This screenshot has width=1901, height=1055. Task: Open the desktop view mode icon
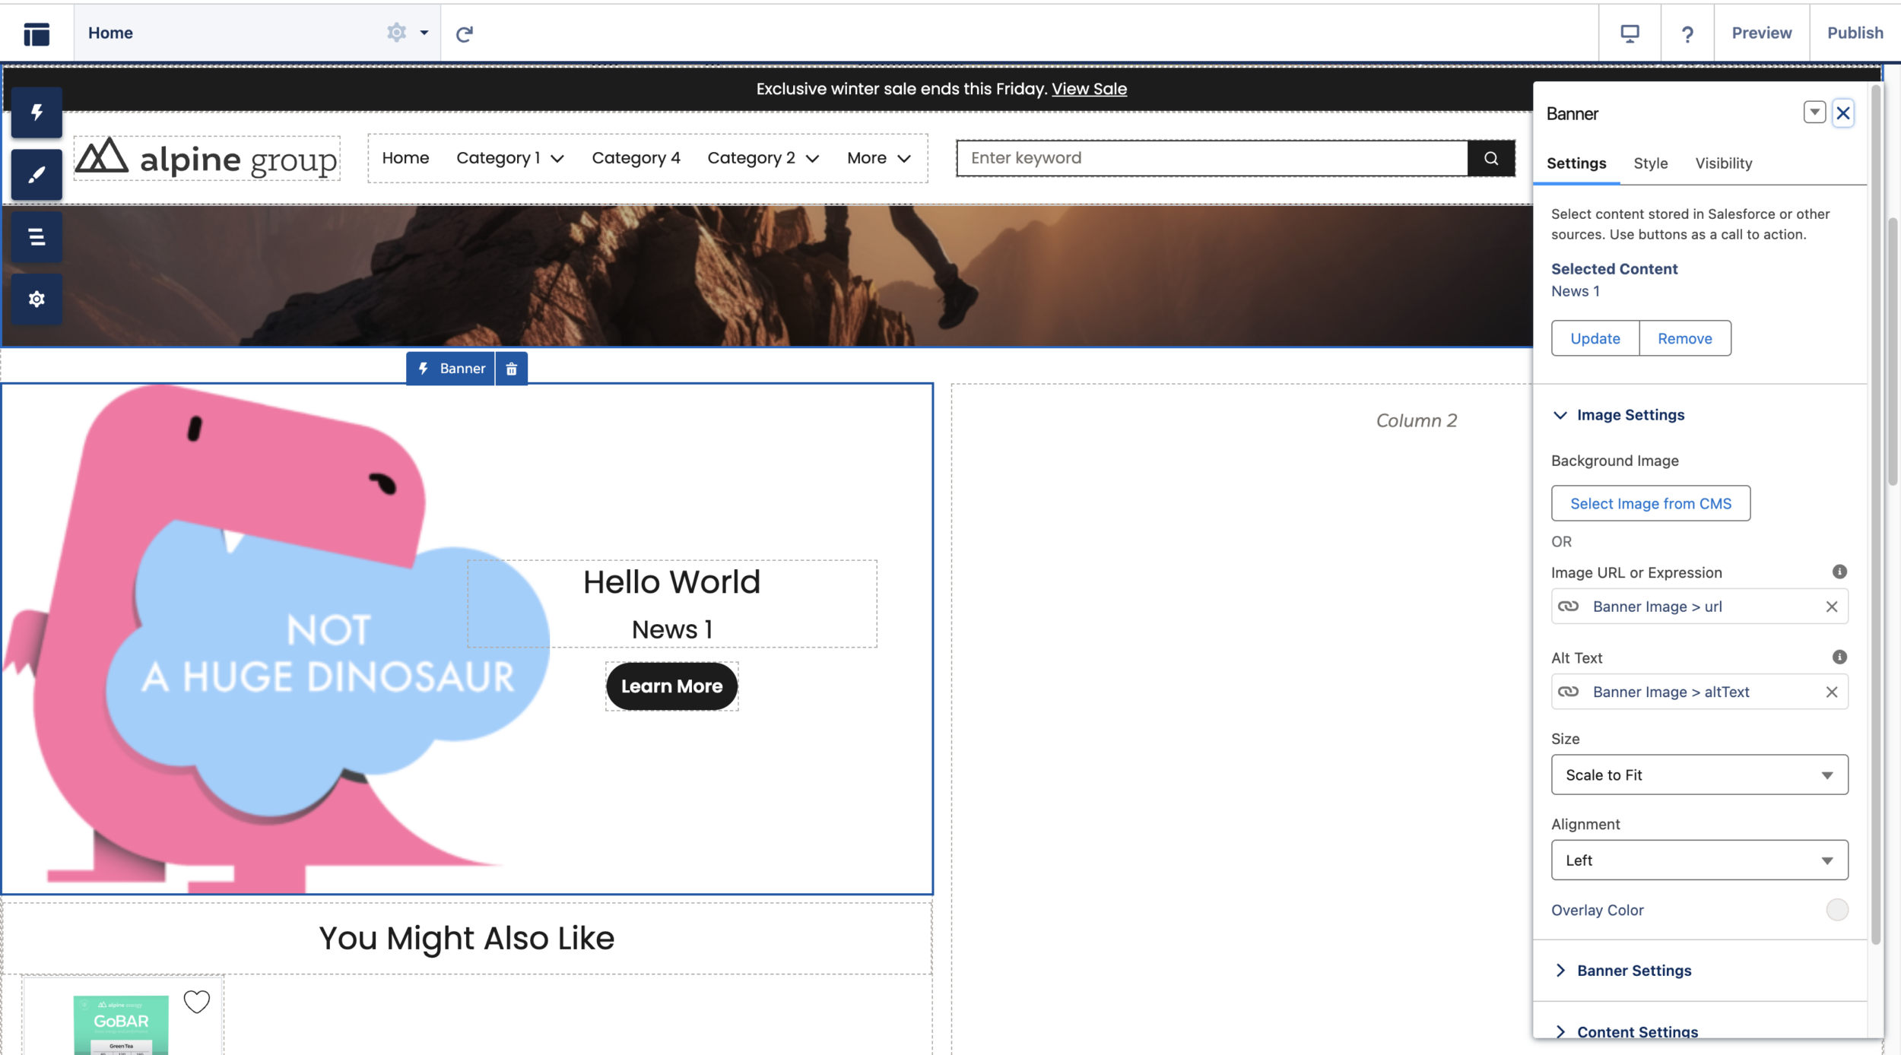tap(1630, 33)
